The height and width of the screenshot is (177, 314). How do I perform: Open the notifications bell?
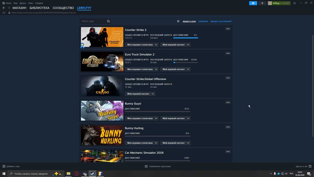point(262,3)
